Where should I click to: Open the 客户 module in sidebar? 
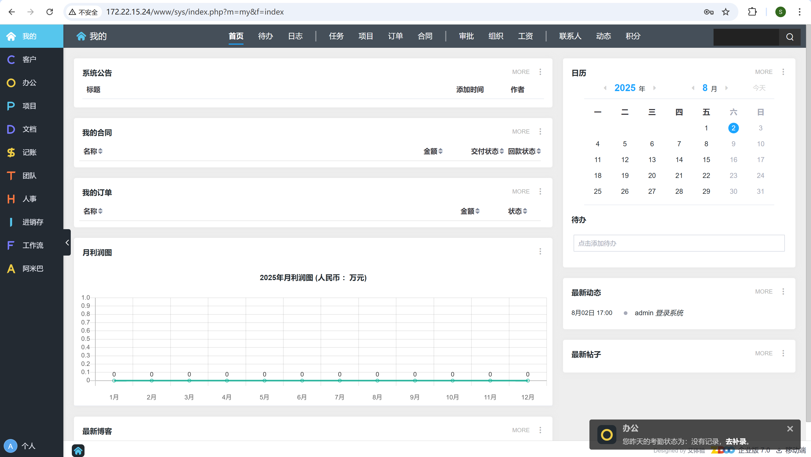pos(31,59)
